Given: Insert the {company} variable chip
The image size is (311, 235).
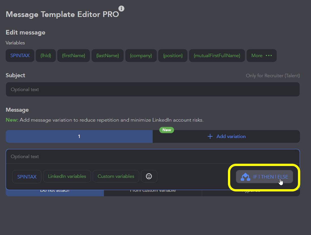Looking at the screenshot, I should [x=141, y=56].
